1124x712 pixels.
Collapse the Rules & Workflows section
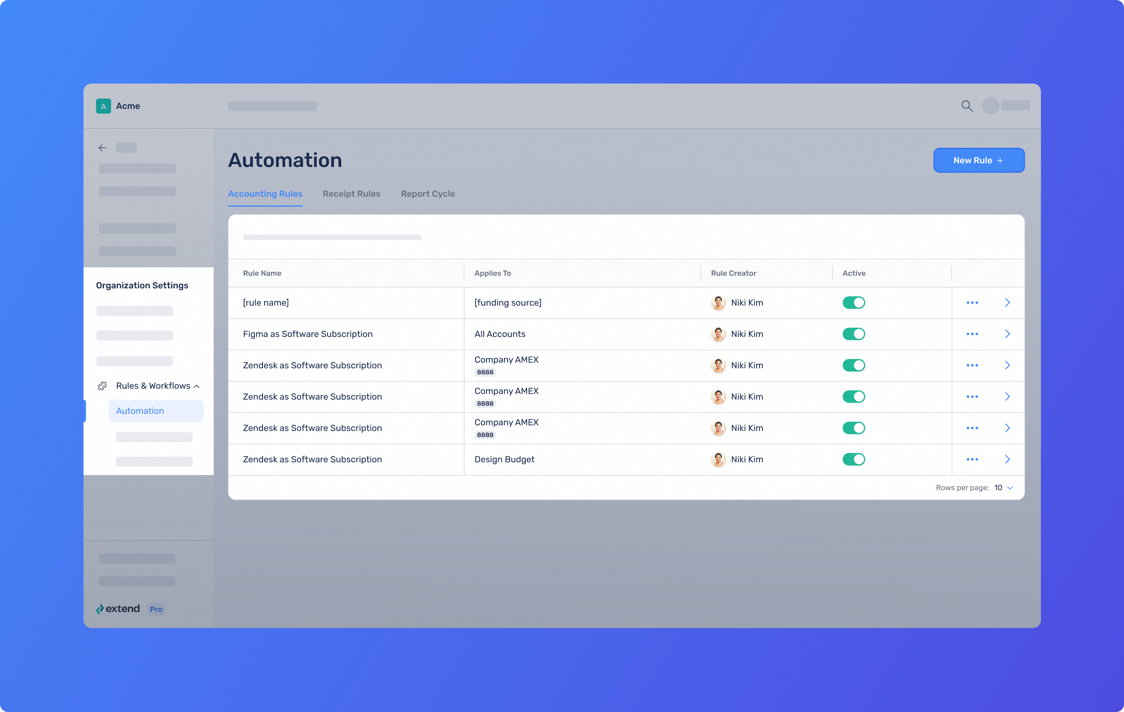197,386
